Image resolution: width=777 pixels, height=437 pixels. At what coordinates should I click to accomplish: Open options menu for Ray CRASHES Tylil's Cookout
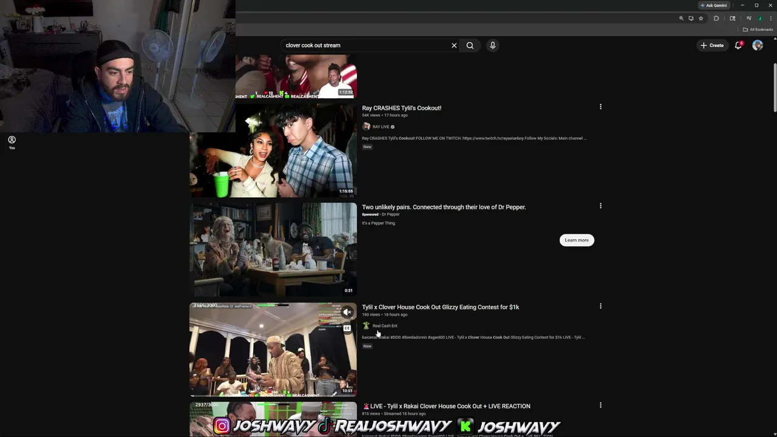(600, 107)
